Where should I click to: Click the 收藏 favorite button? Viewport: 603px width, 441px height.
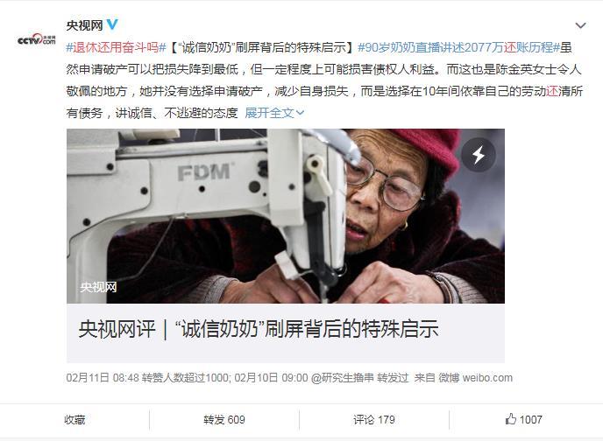[74, 419]
